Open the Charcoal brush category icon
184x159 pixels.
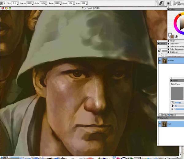(x=161, y=3)
